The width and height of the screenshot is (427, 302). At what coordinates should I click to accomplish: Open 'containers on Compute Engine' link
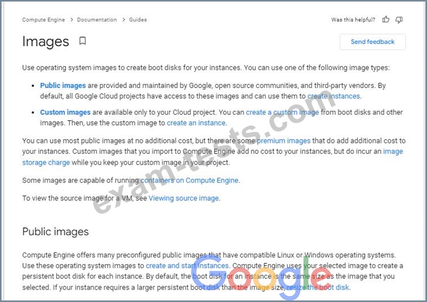[x=190, y=180]
